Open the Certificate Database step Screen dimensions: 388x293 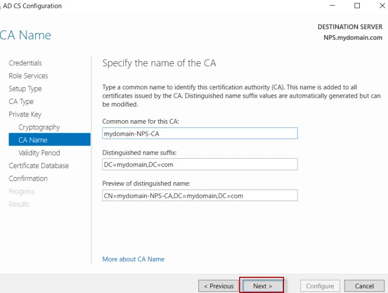tap(39, 166)
